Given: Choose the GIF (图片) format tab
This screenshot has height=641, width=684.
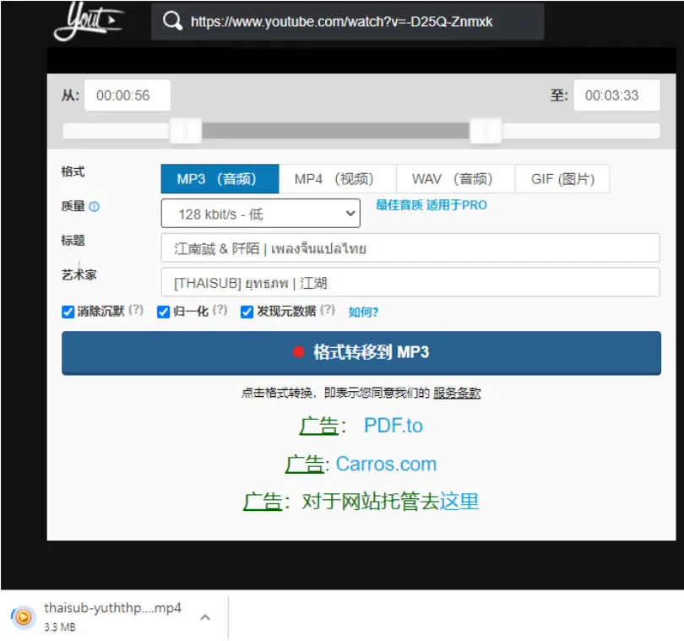Looking at the screenshot, I should click(562, 179).
